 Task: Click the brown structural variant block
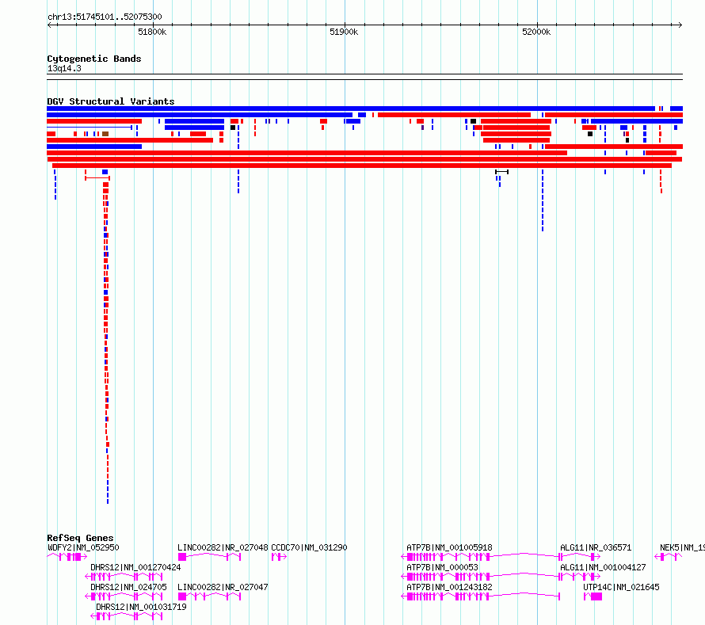(x=105, y=134)
